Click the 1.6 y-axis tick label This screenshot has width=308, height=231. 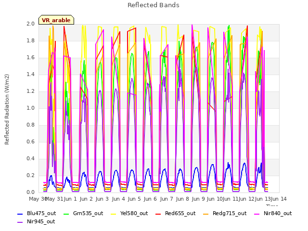[x=31, y=58]
